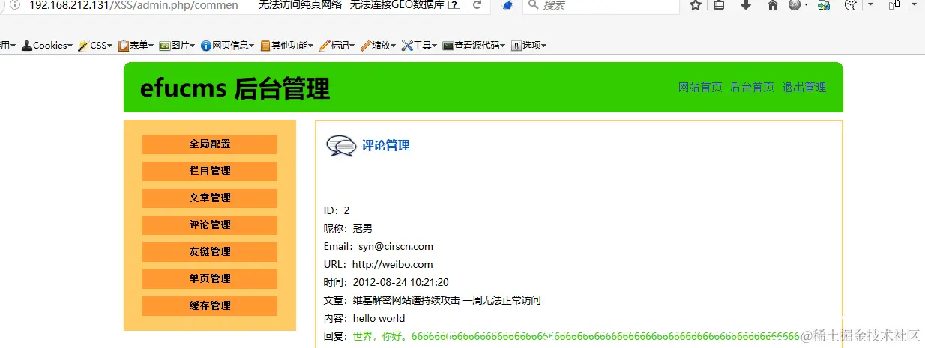Click the blue bird extension icon
The height and width of the screenshot is (348, 925).
coord(507,5)
